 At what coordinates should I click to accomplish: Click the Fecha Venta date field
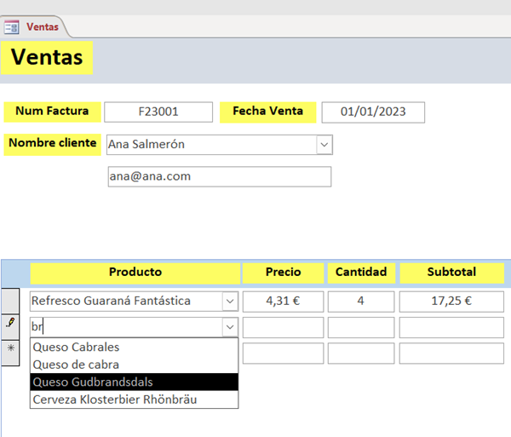(x=372, y=112)
